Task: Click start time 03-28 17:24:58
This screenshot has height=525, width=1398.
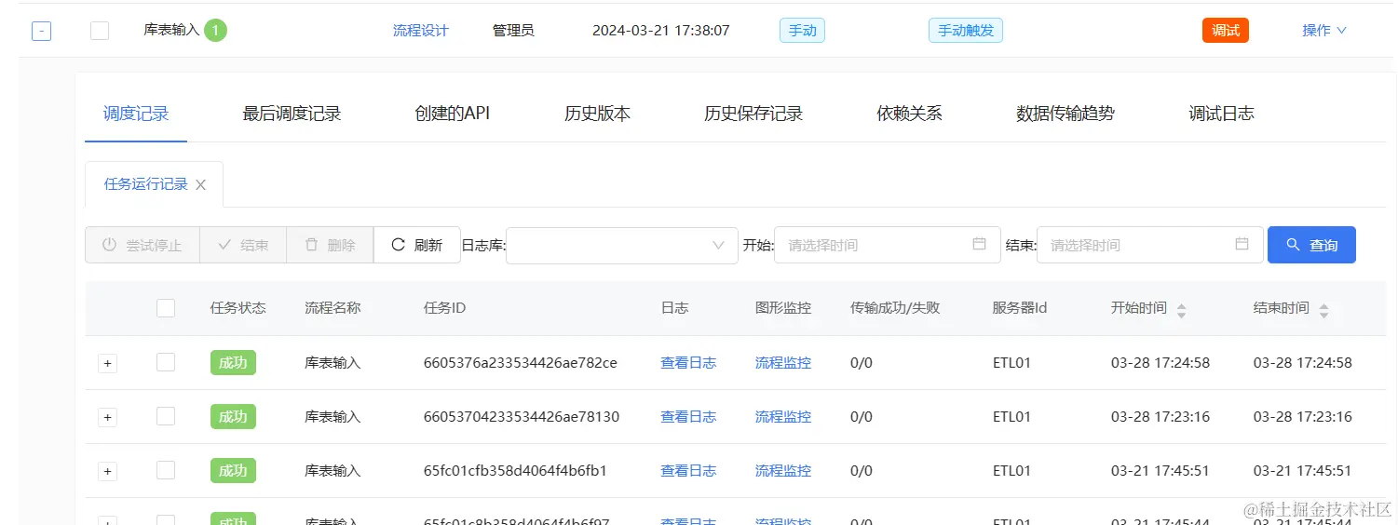Action: [1160, 363]
